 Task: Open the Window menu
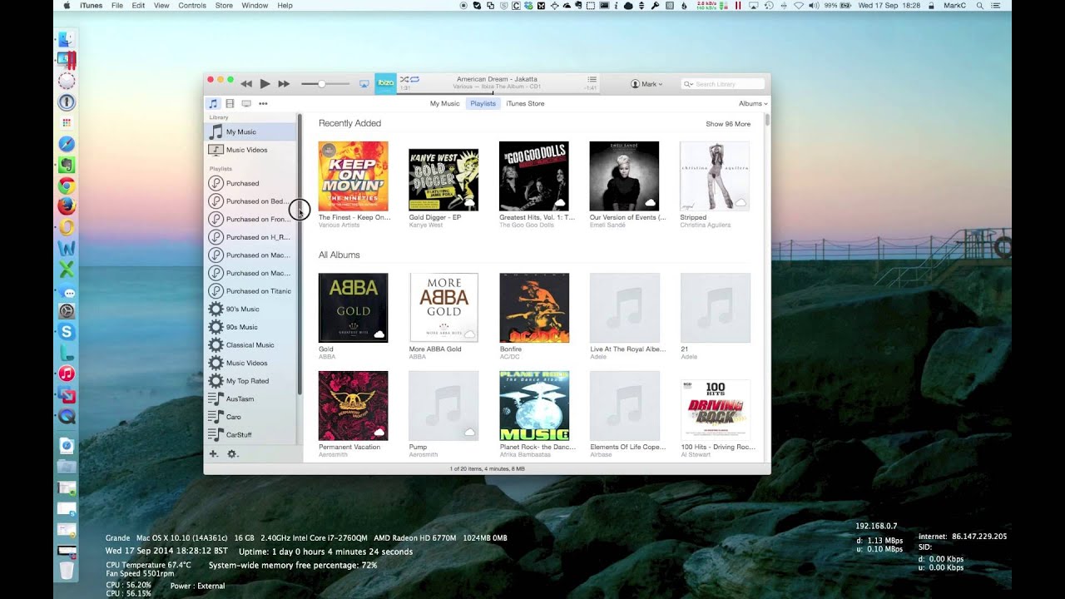(x=255, y=5)
